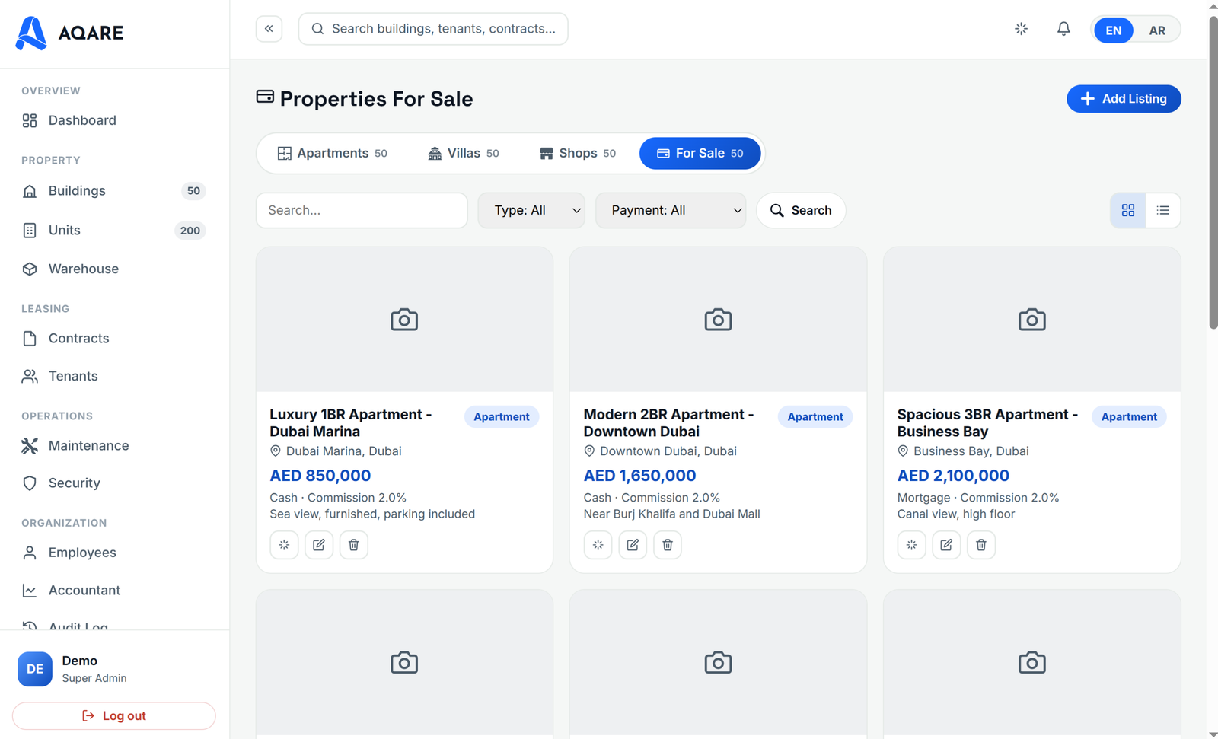This screenshot has height=739, width=1218.
Task: Delete Luxury 1BR Apartment listing
Action: click(x=354, y=545)
